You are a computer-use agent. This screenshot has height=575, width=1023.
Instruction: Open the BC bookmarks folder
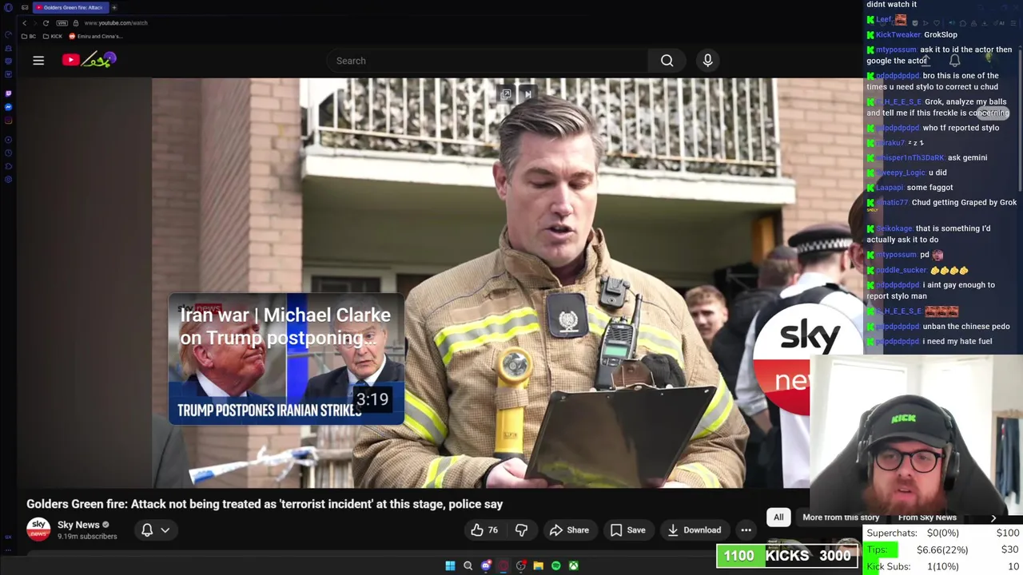[29, 36]
